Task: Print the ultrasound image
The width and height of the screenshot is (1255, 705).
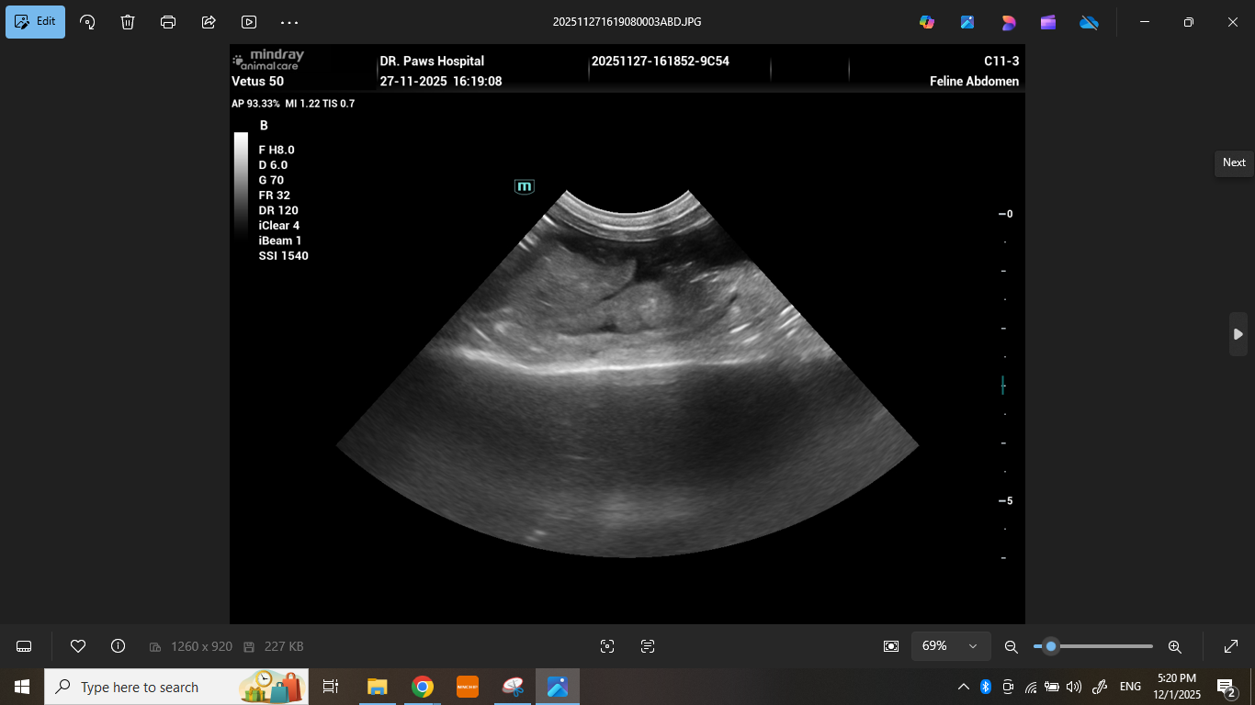Action: [168, 22]
